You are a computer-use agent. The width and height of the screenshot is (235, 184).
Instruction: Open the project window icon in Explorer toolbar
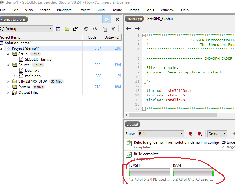tap(58, 29)
